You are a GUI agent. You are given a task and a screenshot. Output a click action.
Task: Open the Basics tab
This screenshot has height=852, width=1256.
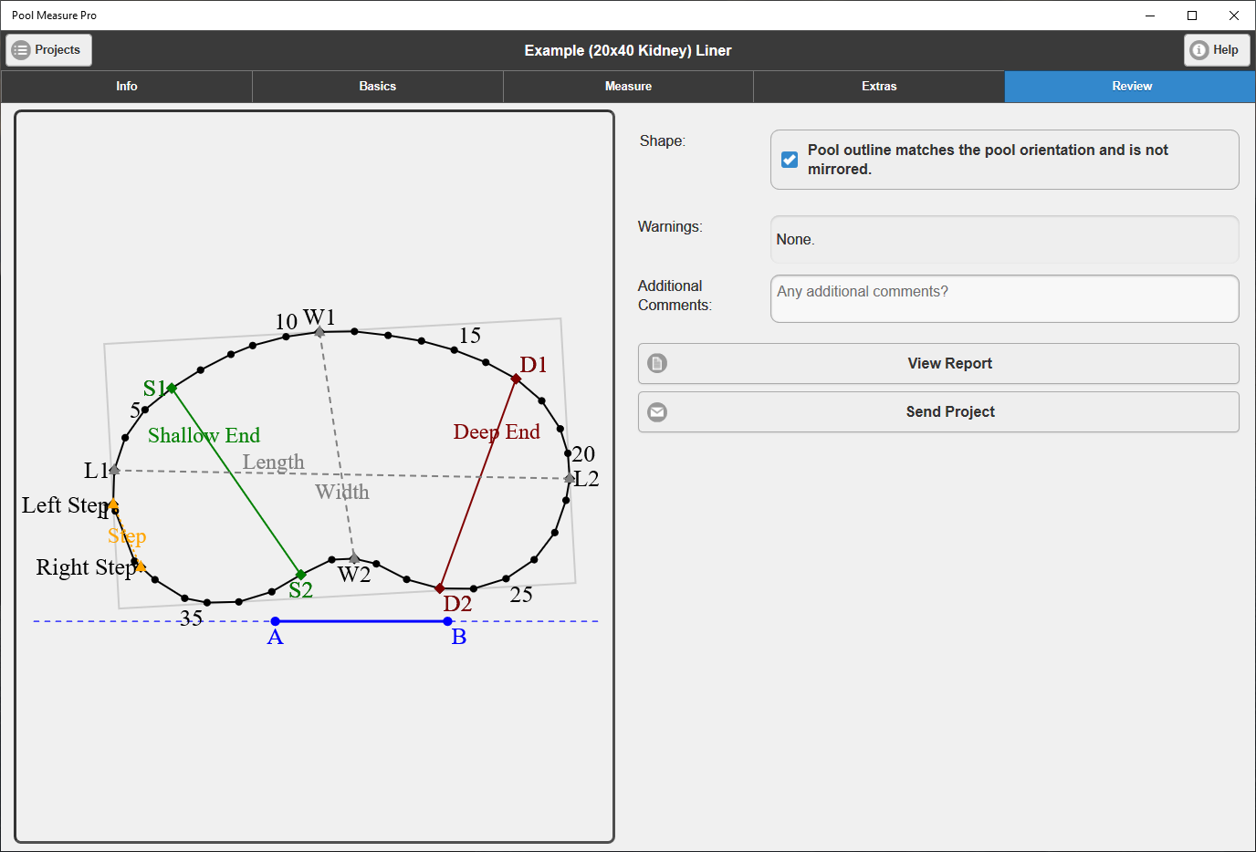(x=377, y=87)
